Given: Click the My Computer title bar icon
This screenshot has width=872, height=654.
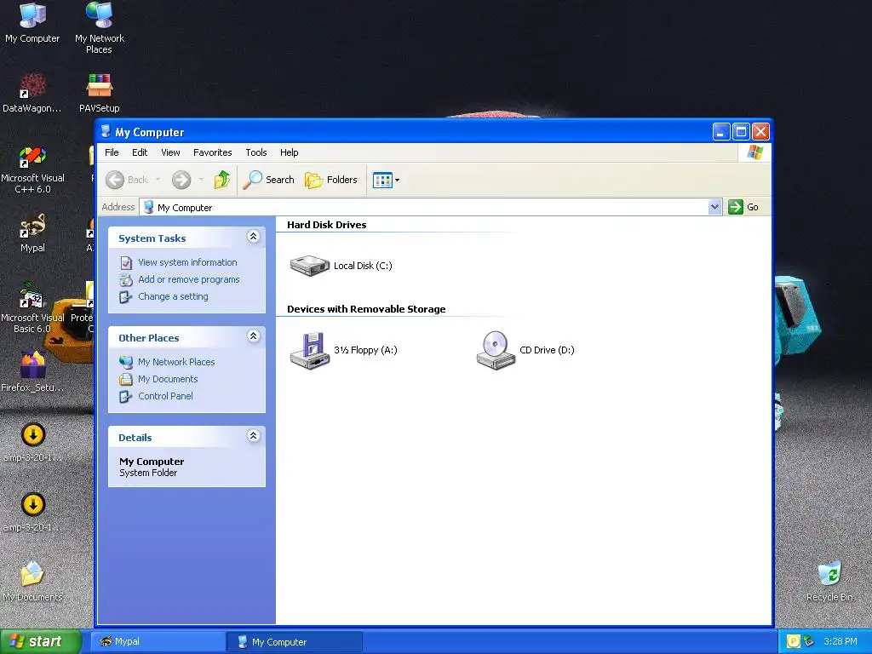Looking at the screenshot, I should click(106, 132).
